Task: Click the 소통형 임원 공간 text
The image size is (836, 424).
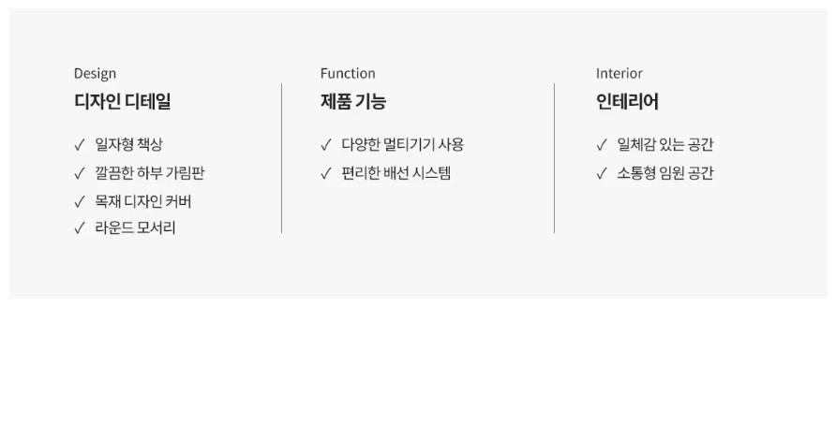Action: 664,173
